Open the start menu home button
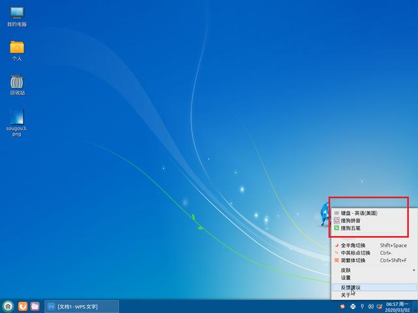 [x=8, y=306]
